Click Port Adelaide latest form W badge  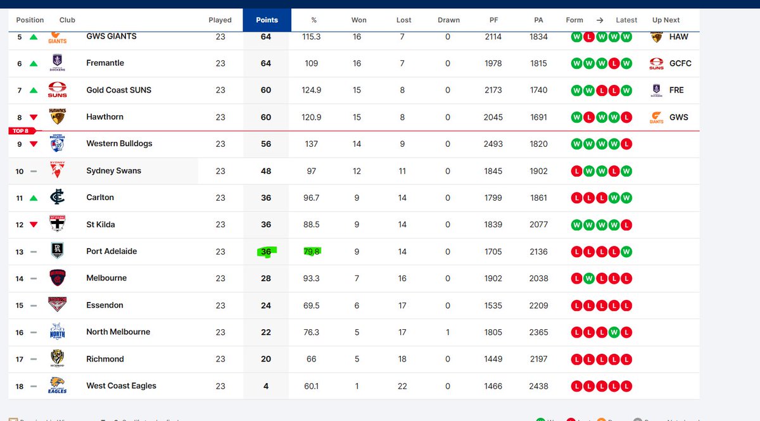point(626,251)
